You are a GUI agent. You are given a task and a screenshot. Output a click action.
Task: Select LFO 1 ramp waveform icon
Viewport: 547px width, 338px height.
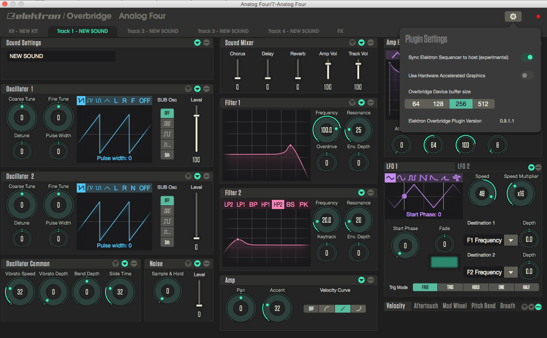(x=445, y=178)
